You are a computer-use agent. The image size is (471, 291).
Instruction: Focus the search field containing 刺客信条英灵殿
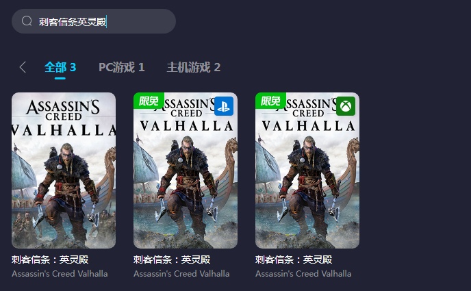pyautogui.click(x=94, y=21)
